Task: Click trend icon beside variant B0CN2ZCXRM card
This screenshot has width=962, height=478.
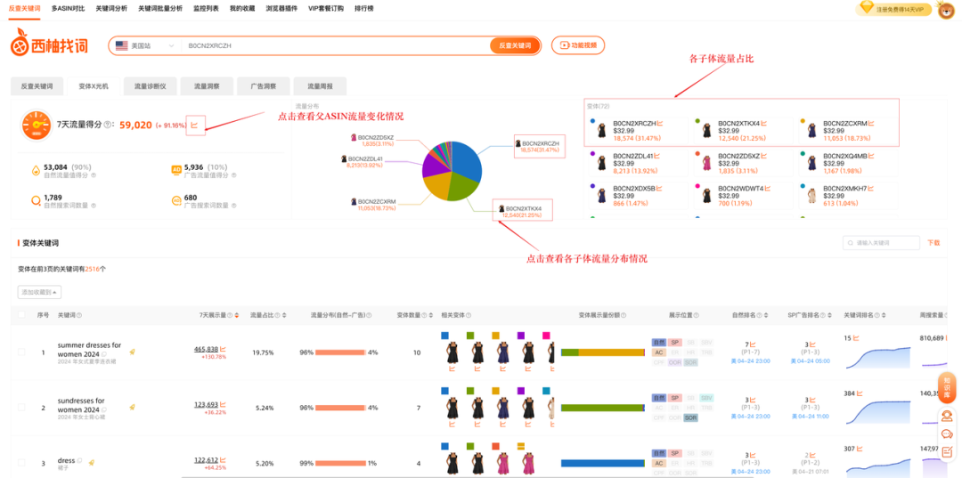Action: pyautogui.click(x=870, y=123)
